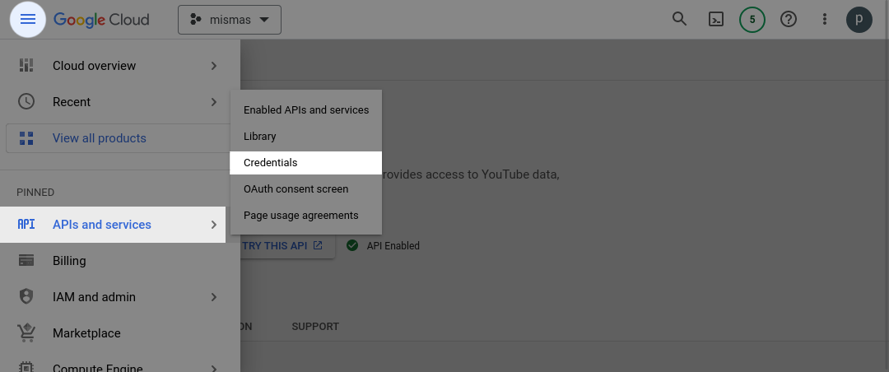The height and width of the screenshot is (372, 889).
Task: Close the hamburger navigation menu
Action: point(27,19)
